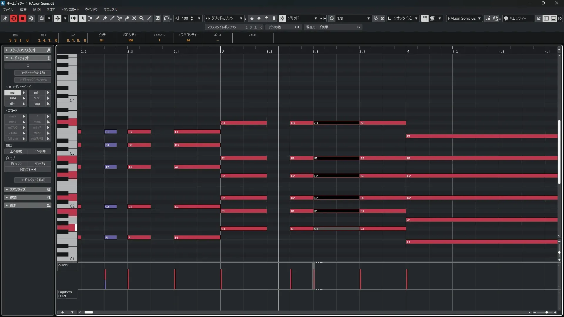Image resolution: width=564 pixels, height=317 pixels.
Task: Click the コードトラックを追加 button
Action: [33, 73]
